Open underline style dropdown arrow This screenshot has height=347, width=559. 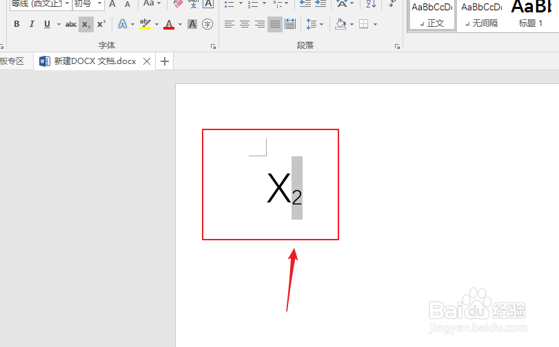(x=59, y=24)
